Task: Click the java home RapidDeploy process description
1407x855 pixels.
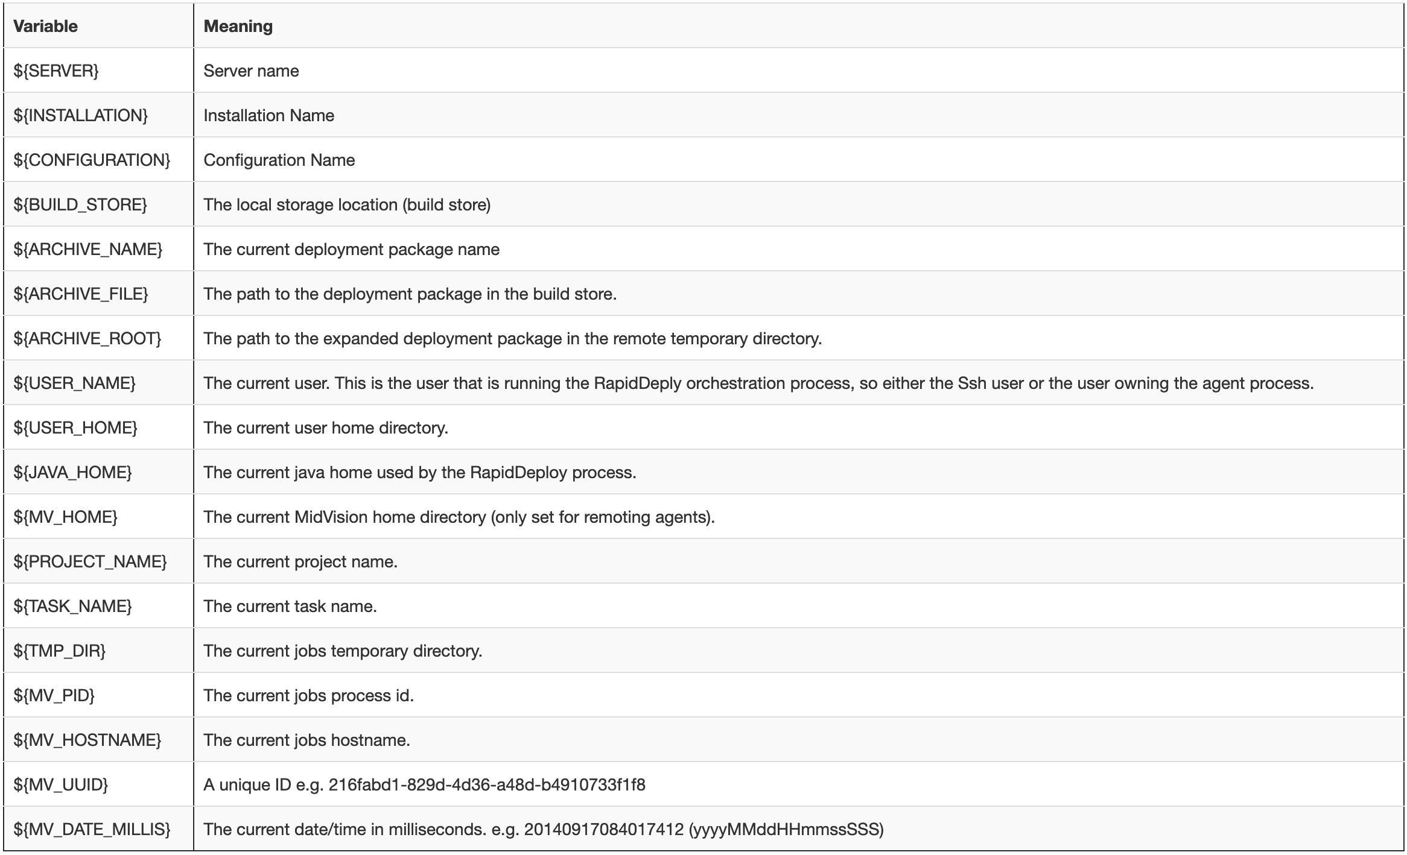Action: (x=420, y=472)
